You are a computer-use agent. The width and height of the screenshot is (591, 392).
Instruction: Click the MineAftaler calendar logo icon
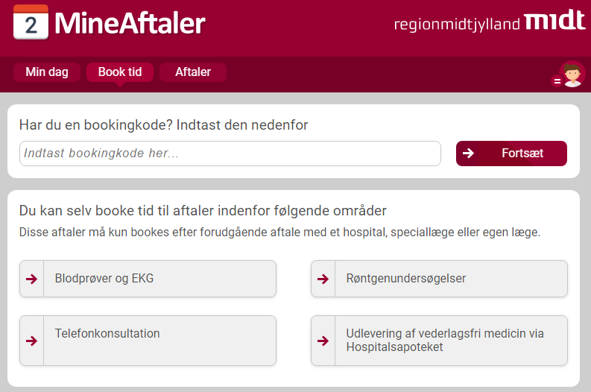[31, 22]
